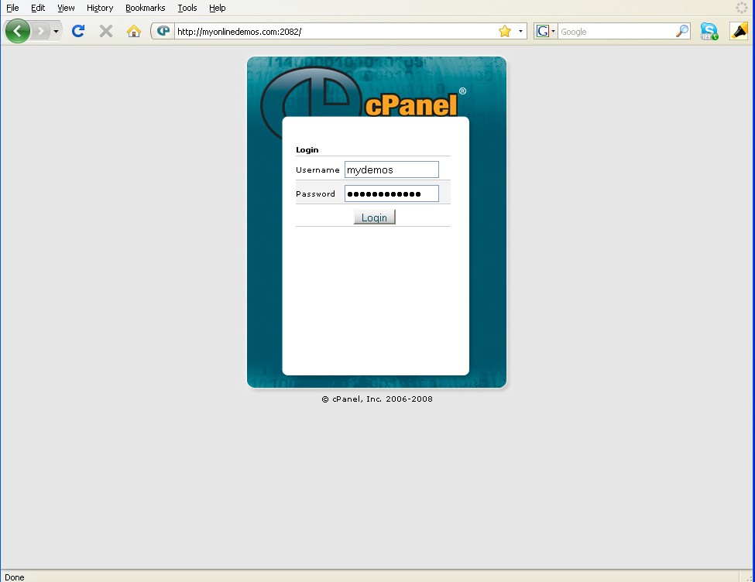Click the green Back arrow button
Image resolution: width=755 pixels, height=582 pixels.
tap(18, 31)
